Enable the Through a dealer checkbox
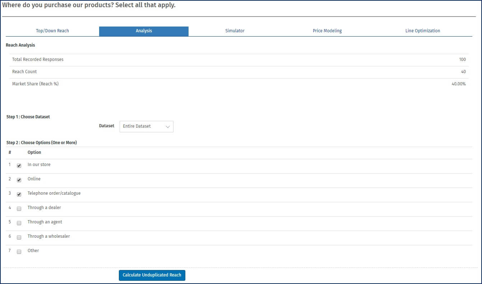 pyautogui.click(x=19, y=209)
